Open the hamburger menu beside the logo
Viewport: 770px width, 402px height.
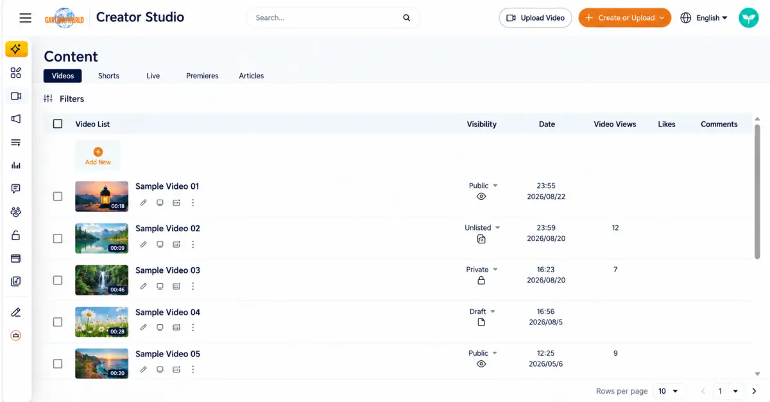26,18
